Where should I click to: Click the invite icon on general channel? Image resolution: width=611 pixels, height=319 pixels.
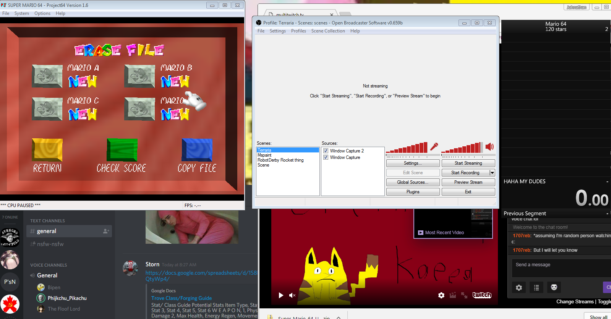pos(106,231)
